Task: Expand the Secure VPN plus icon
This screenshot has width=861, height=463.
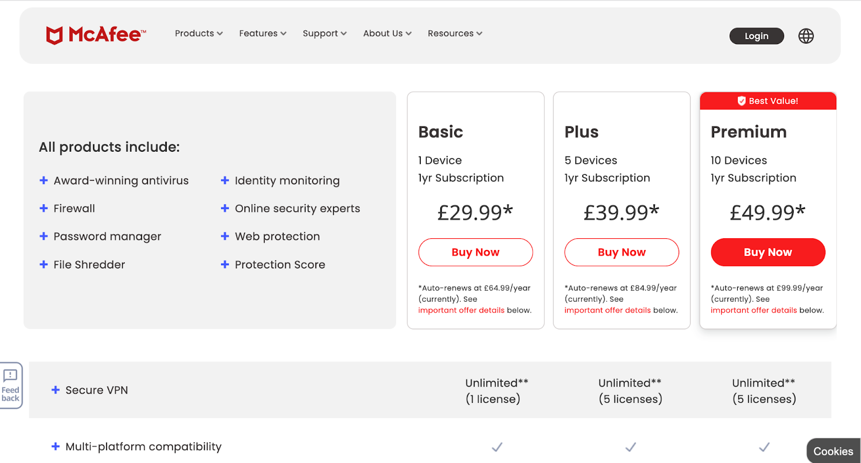Action: [x=55, y=390]
